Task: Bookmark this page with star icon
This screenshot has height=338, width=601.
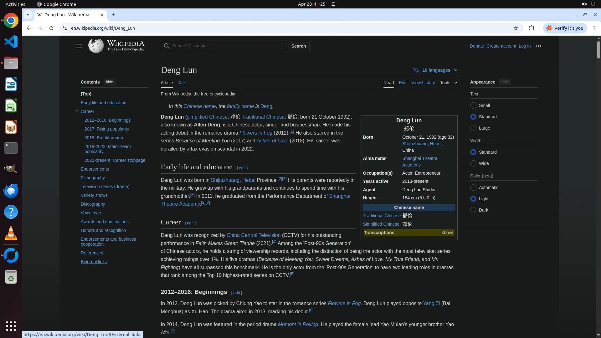Action: pos(516,28)
